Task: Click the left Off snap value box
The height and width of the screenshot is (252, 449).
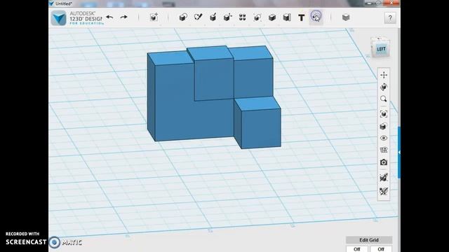Action: 357,249
